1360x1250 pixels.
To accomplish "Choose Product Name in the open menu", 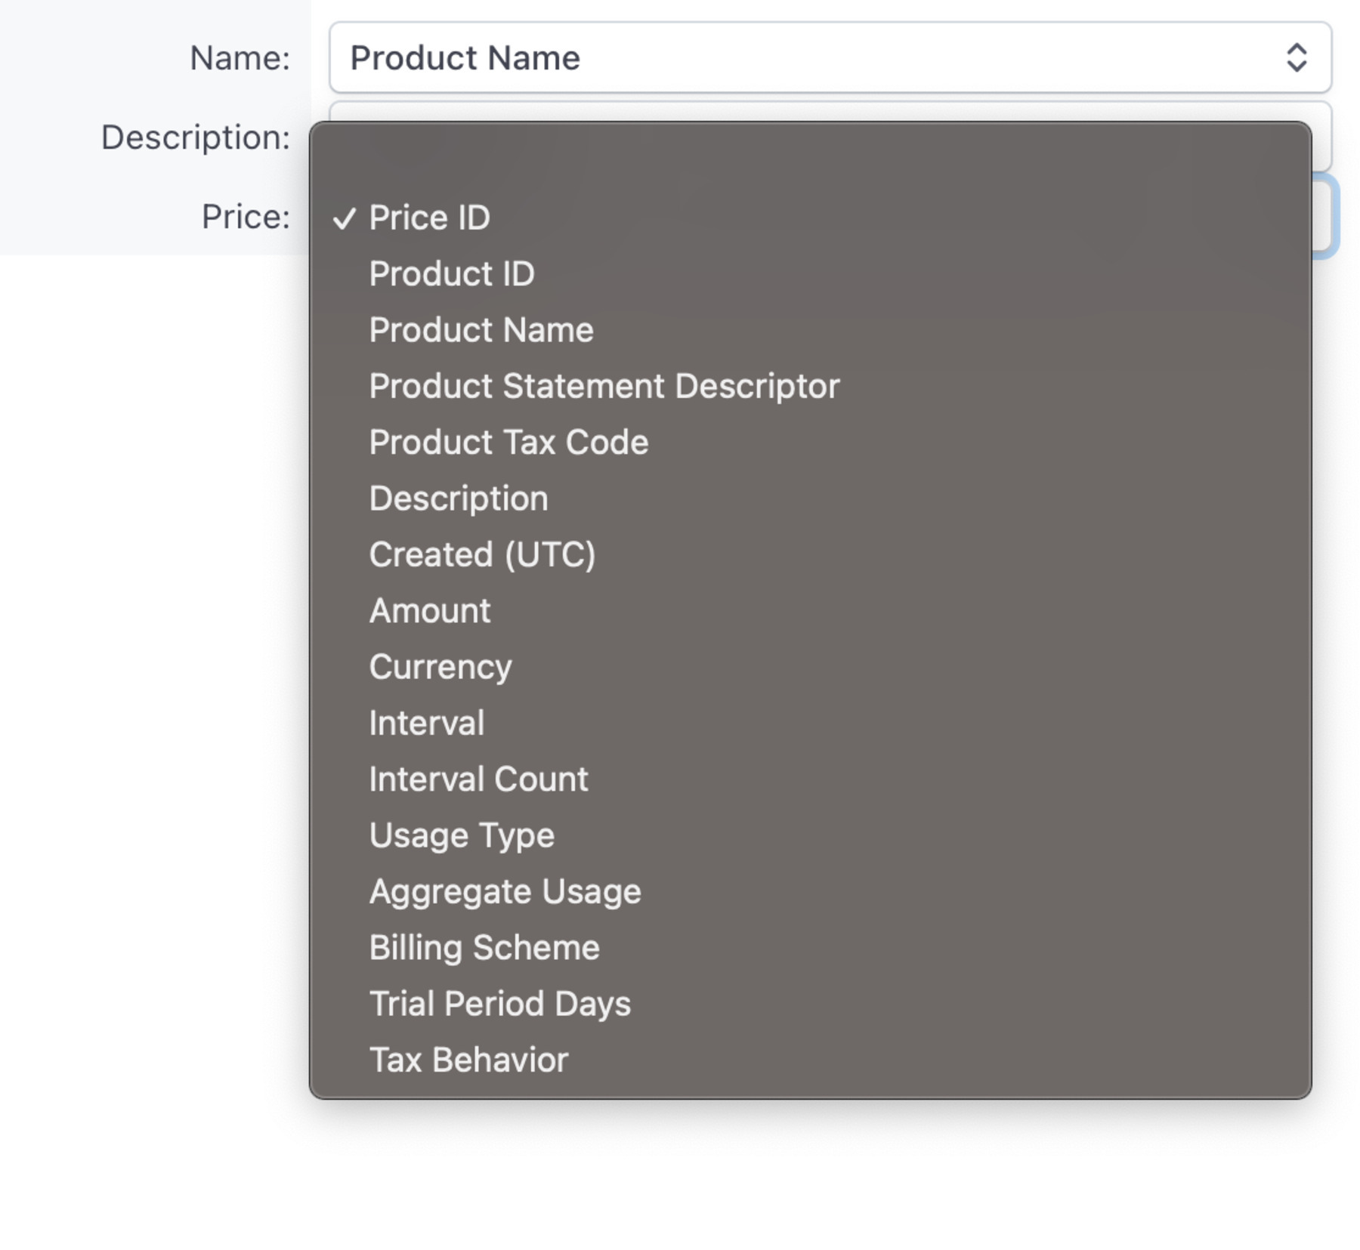I will [481, 330].
